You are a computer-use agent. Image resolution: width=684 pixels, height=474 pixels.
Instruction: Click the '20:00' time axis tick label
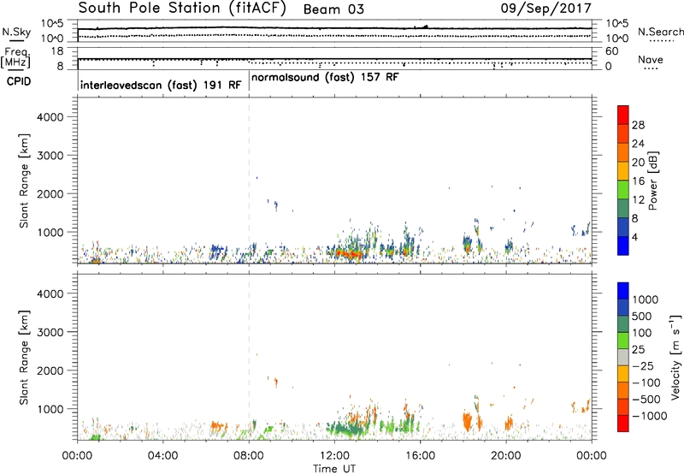[x=506, y=456]
